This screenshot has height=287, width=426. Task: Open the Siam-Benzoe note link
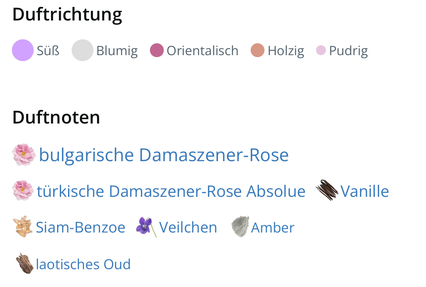click(x=81, y=227)
